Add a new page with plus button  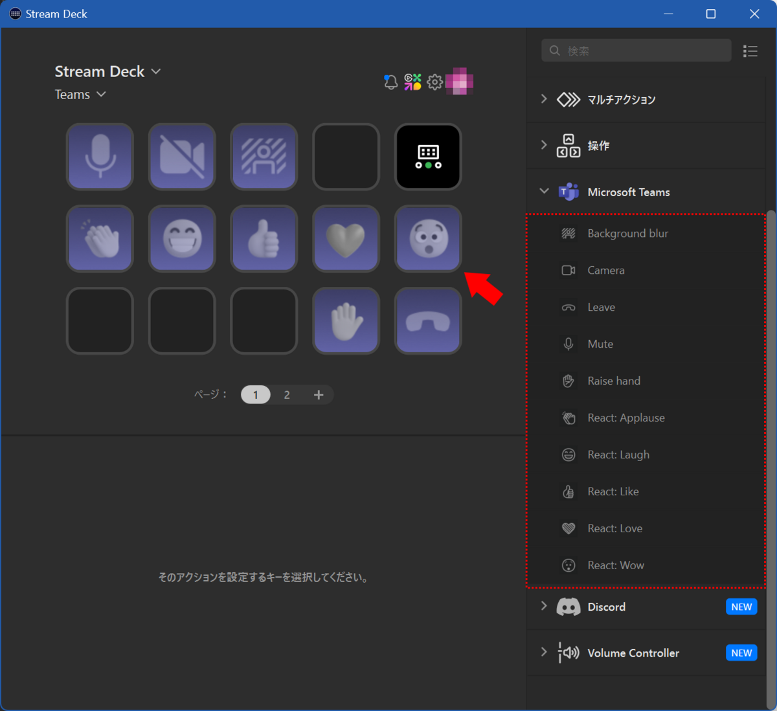pyautogui.click(x=319, y=394)
